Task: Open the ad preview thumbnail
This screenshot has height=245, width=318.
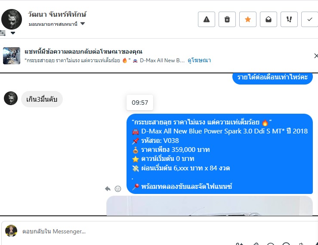Action: [x=12, y=56]
